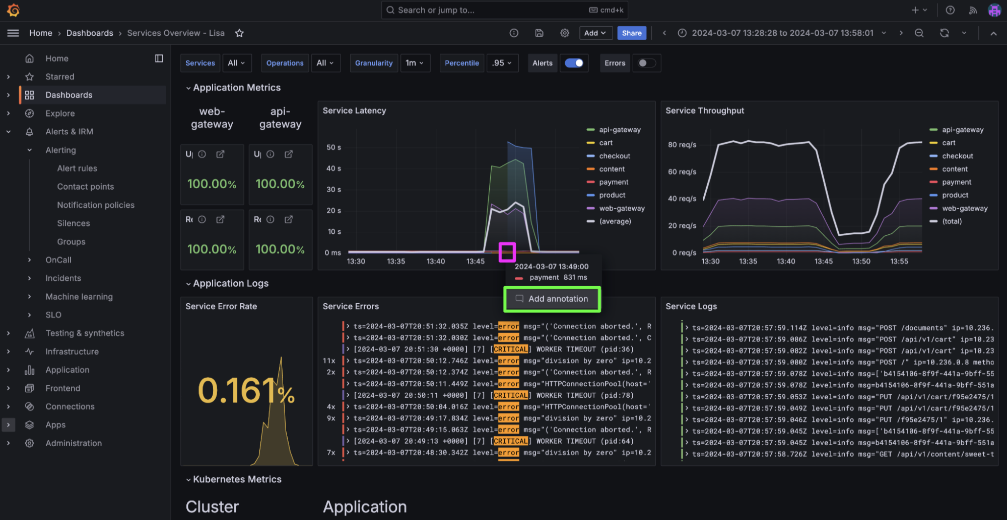
Task: Click the zoom out time range icon
Action: 919,33
